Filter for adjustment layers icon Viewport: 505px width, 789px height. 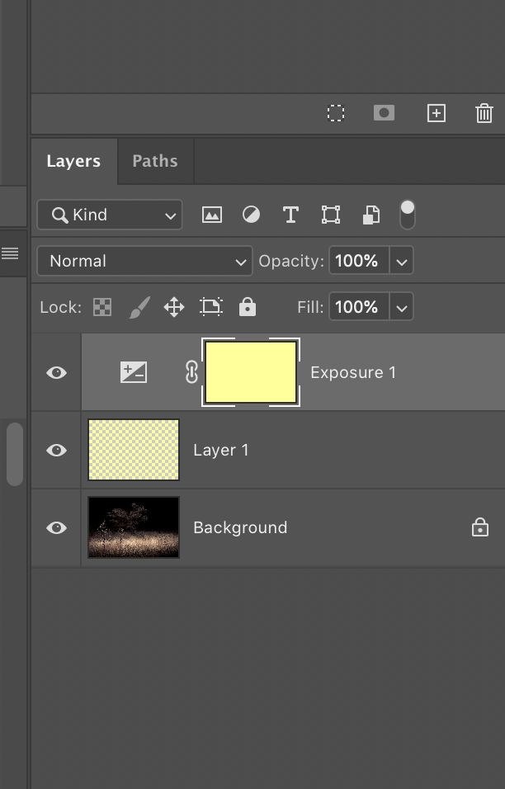coord(251,215)
